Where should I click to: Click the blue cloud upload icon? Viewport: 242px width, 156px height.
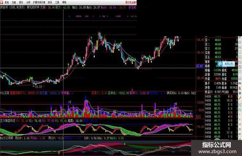(220, 64)
